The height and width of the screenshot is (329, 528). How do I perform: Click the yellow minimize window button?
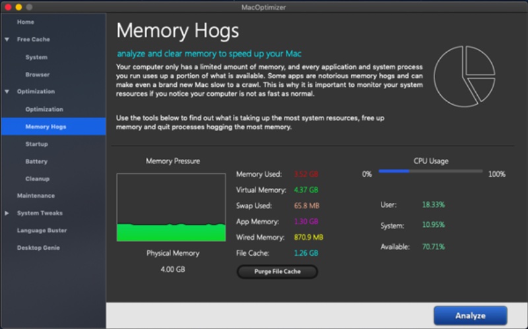pos(18,7)
